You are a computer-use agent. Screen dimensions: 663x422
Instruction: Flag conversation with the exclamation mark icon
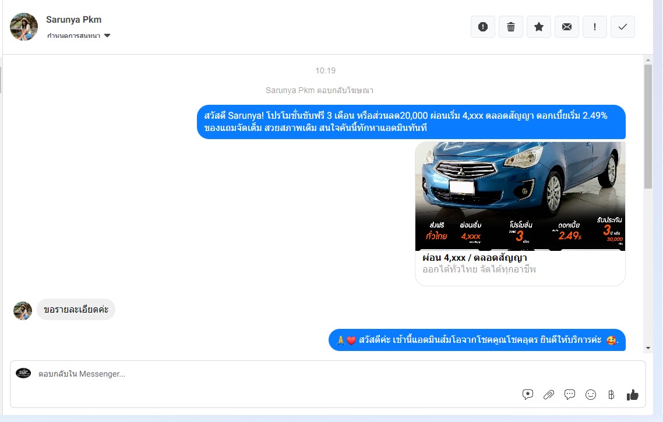click(x=595, y=27)
